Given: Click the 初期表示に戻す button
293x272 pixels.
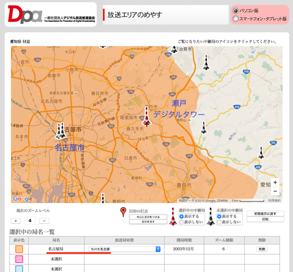Looking at the screenshot, I should [x=266, y=213].
